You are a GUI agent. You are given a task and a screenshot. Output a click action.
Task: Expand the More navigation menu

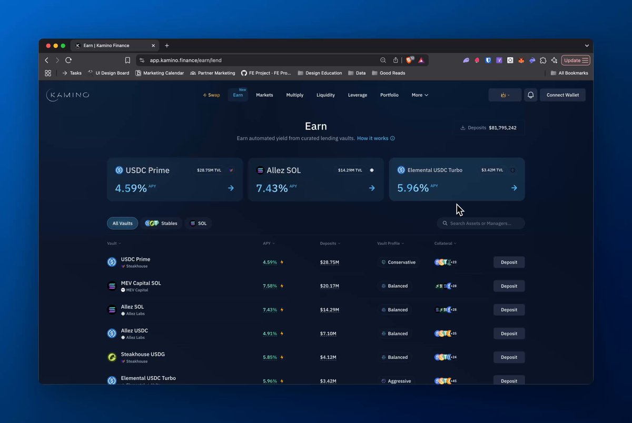420,95
